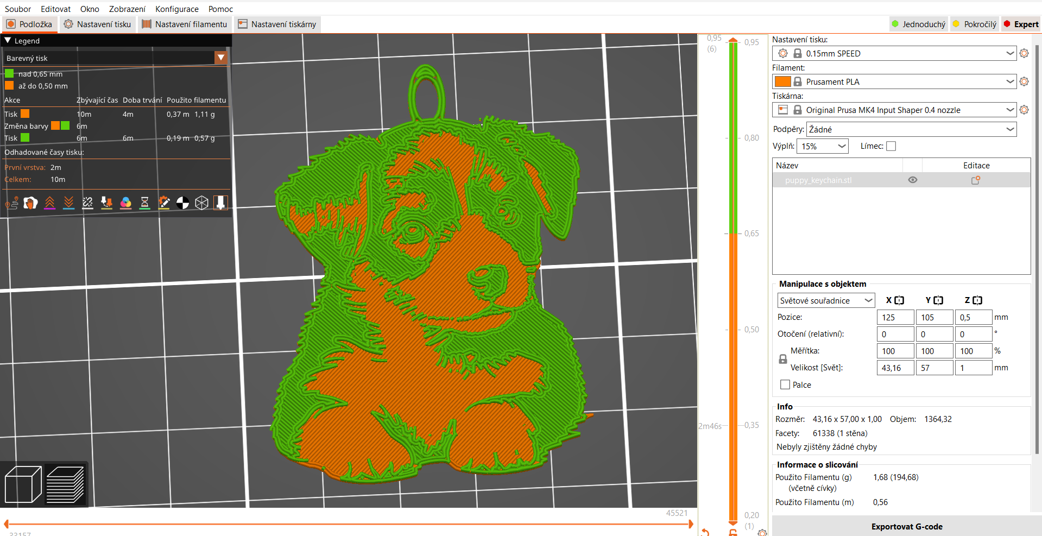Viewport: 1042px width, 536px height.
Task: Click the Pozice X input field
Action: pos(895,317)
